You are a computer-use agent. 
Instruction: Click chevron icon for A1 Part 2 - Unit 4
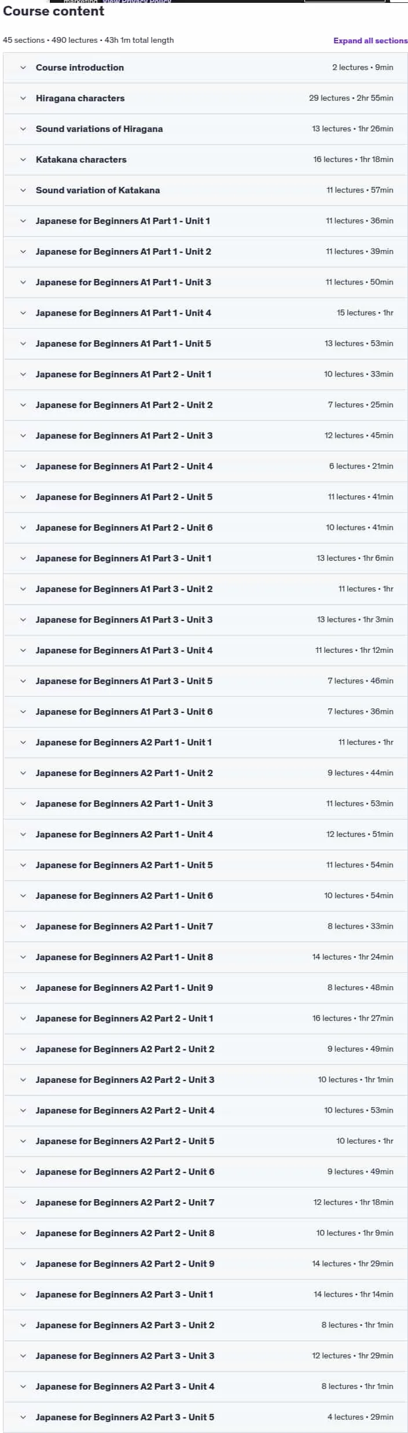(x=23, y=466)
